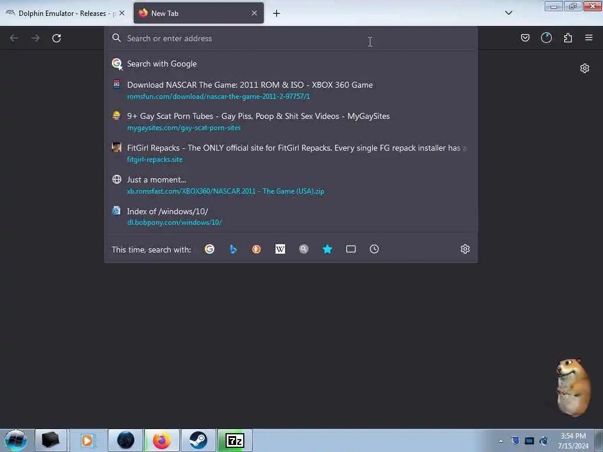Viewport: 603px width, 452px height.
Task: Focus the Search or enter address field
Action: click(x=291, y=38)
